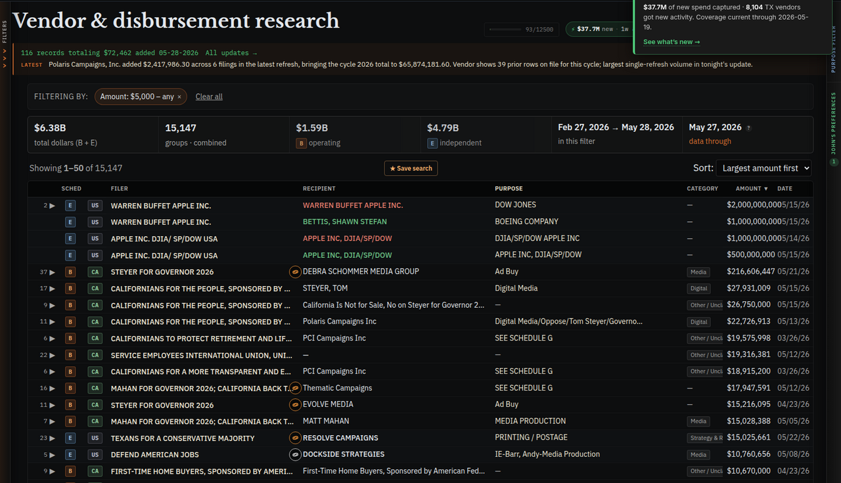Select the E schedule badge on the DOW JONES row
841x483 pixels.
click(70, 205)
